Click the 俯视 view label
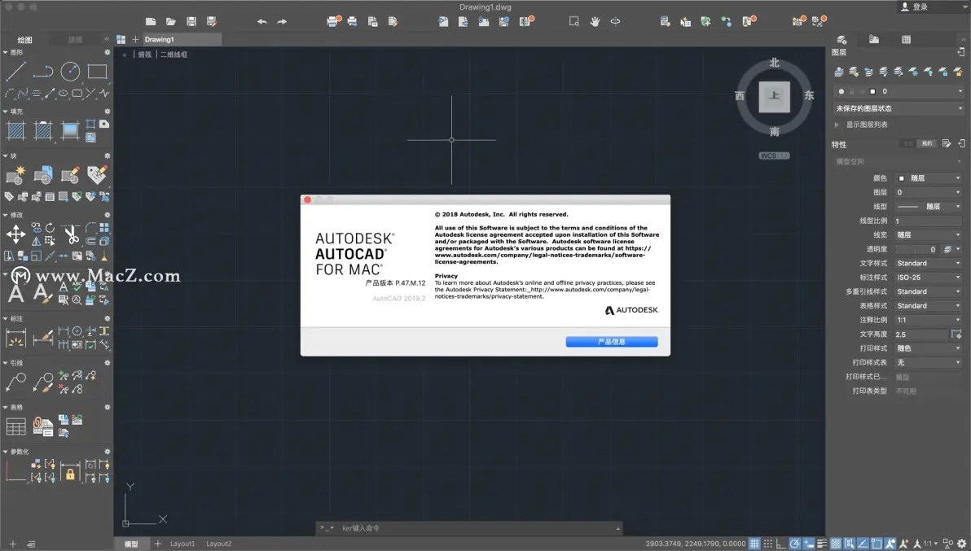 [x=144, y=55]
